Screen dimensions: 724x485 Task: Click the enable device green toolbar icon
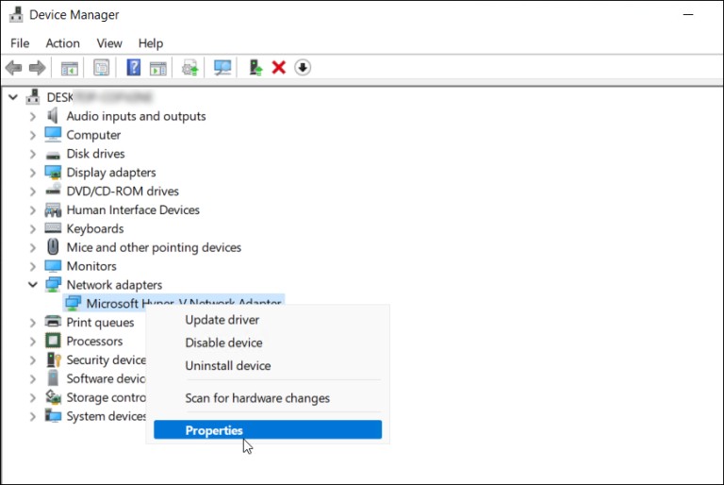click(x=255, y=68)
